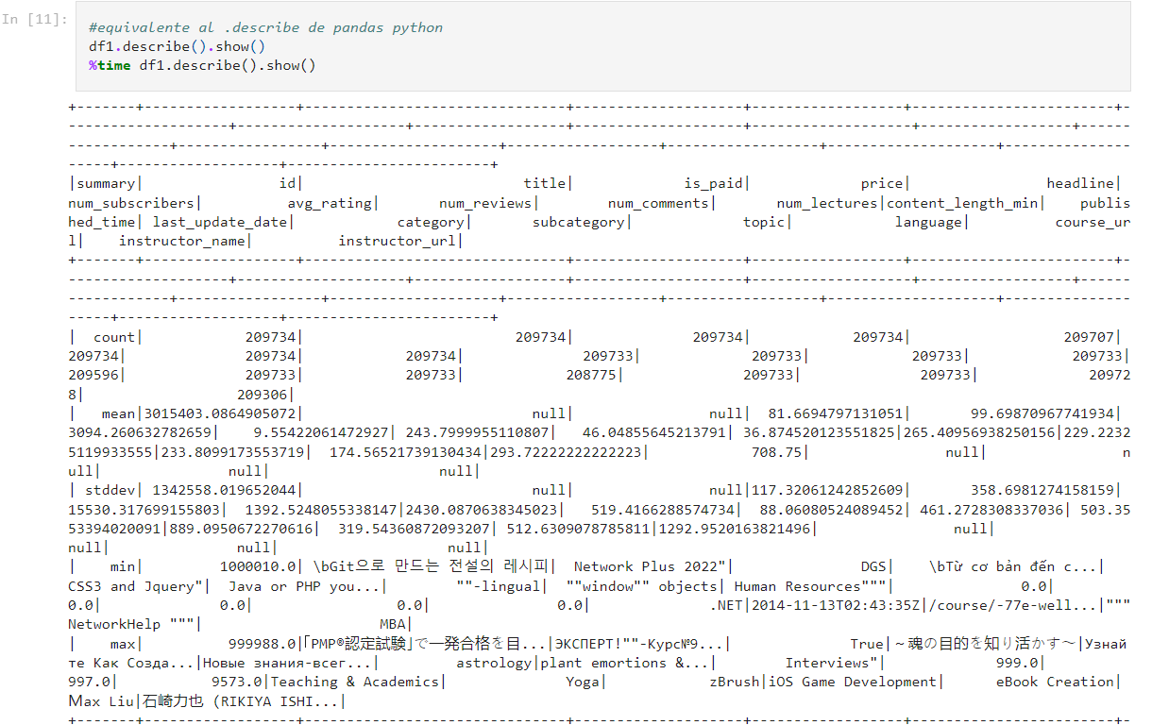Click the 'content_length_min' column header
This screenshot has height=725, width=1152.
point(962,203)
